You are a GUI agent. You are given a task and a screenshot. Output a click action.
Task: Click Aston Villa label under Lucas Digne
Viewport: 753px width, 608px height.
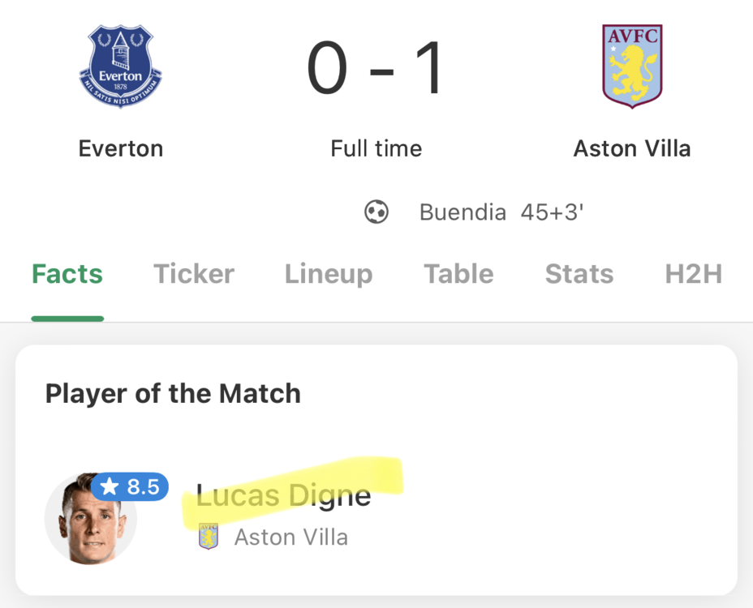click(290, 537)
